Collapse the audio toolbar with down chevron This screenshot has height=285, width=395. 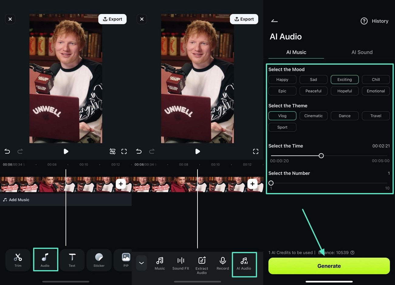pyautogui.click(x=141, y=263)
